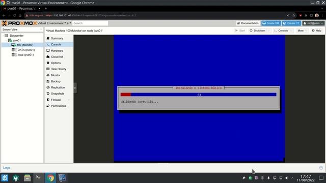The image size is (326, 183).
Task: Open Chrome extensions puzzle icon
Action: coord(306,15)
